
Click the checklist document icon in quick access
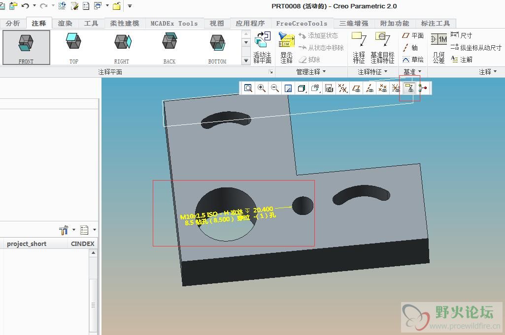(86, 5)
